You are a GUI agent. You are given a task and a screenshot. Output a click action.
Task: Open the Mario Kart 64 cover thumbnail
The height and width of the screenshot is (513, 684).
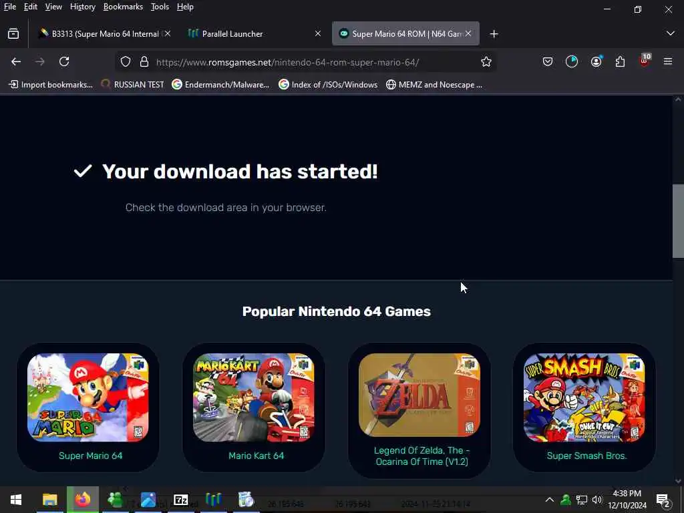[253, 397]
